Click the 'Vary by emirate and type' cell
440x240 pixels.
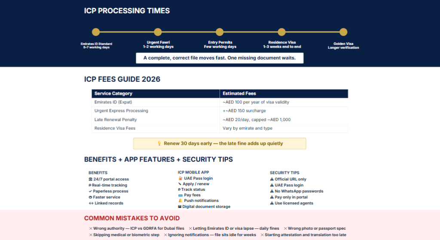click(x=284, y=129)
